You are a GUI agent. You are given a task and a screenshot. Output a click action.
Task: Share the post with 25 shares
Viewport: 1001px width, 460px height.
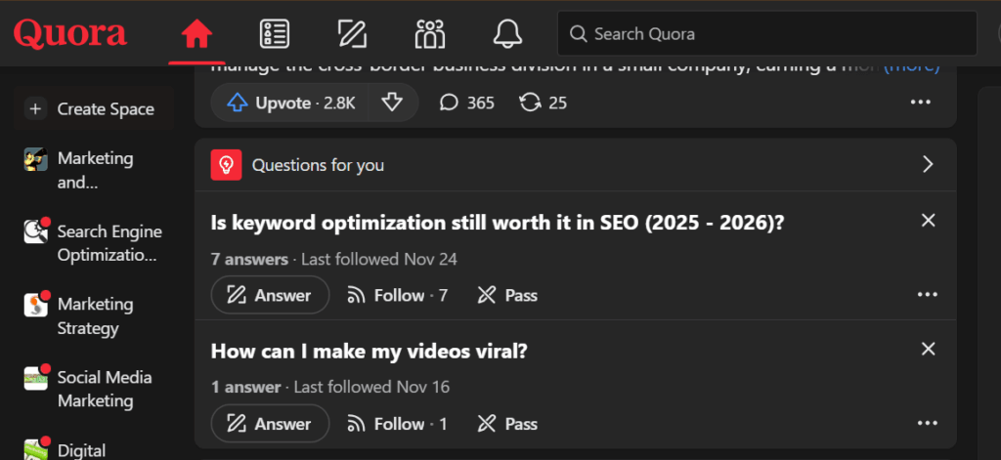coord(544,103)
